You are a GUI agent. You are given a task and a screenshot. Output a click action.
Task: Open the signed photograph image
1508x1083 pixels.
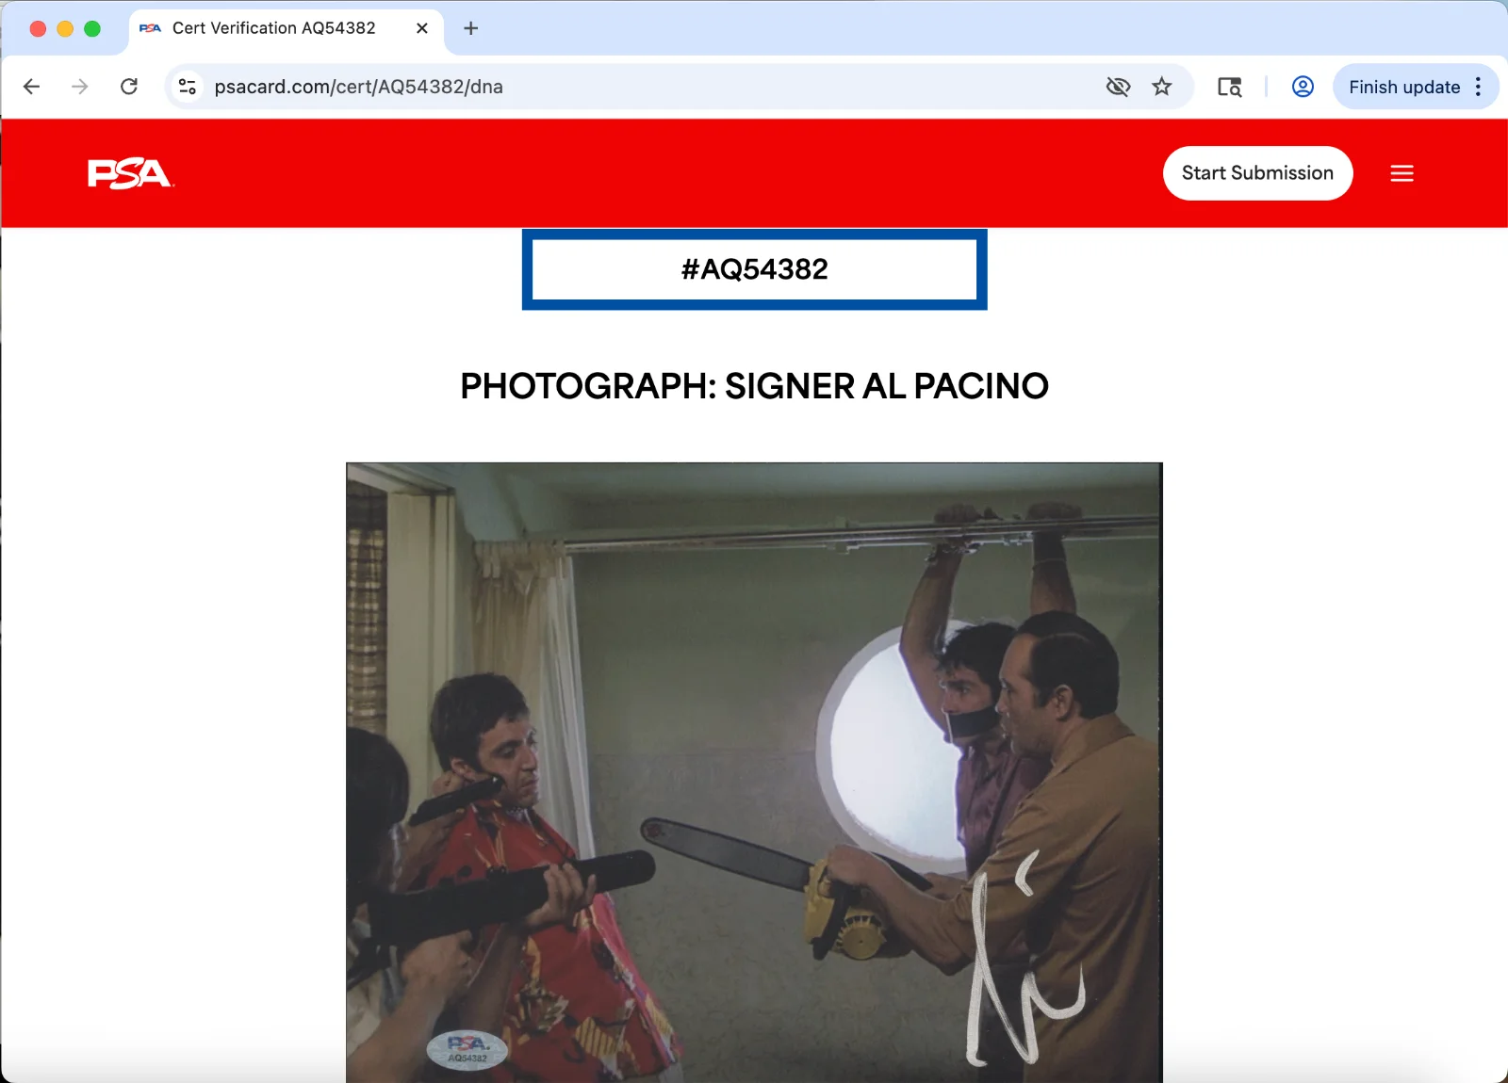click(754, 772)
